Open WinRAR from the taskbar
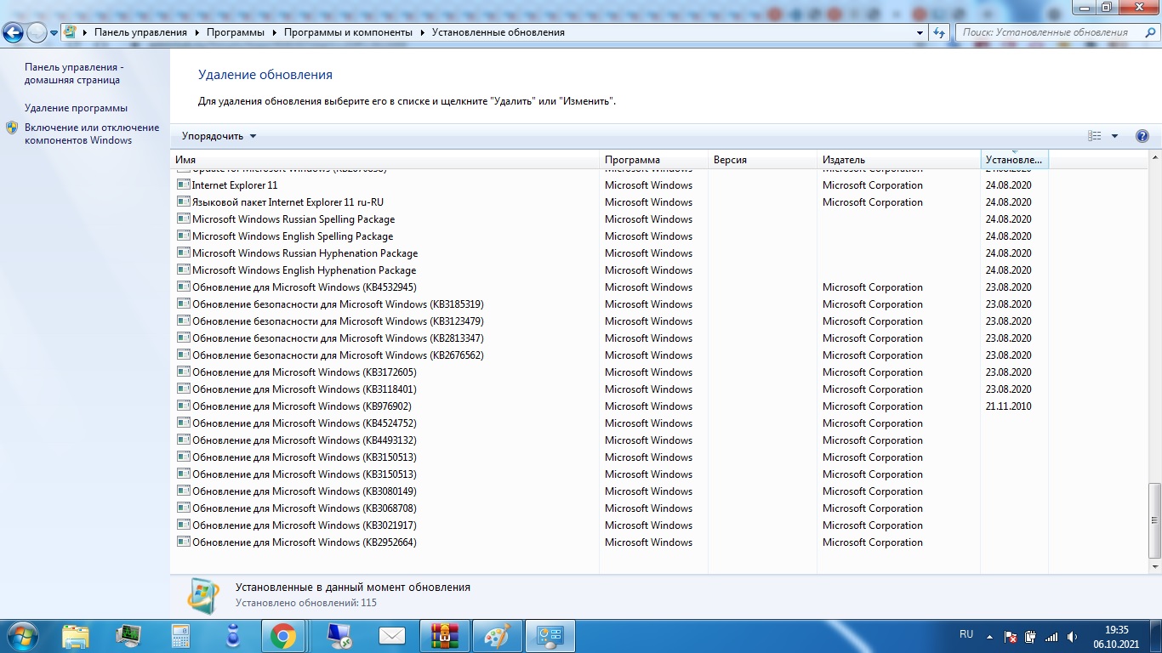Image resolution: width=1162 pixels, height=653 pixels. tap(445, 635)
